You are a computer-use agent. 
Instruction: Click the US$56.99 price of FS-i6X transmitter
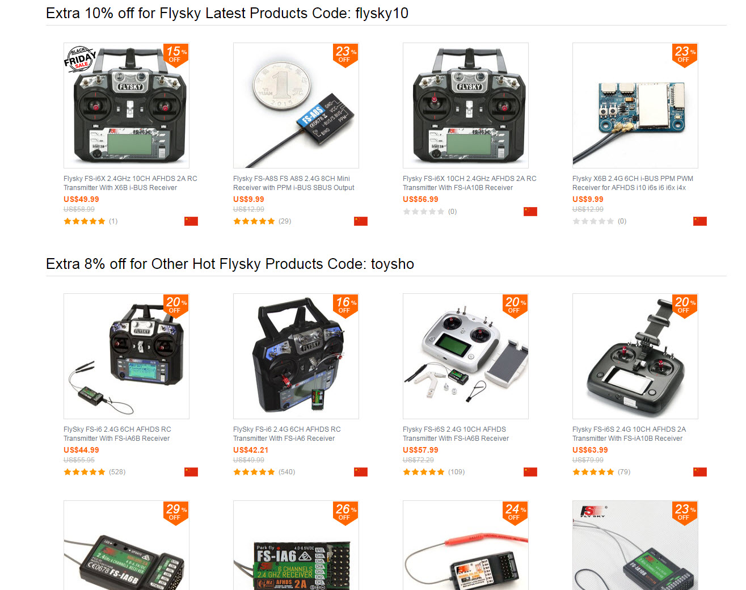click(420, 199)
